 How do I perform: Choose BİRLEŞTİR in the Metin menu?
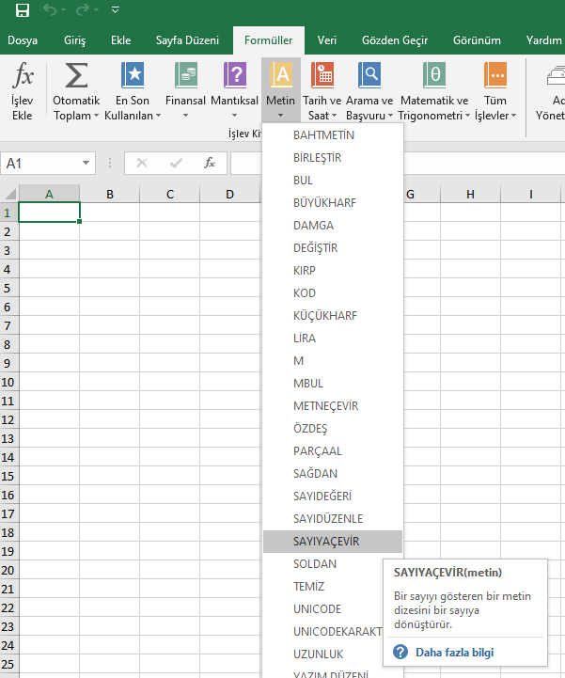317,158
